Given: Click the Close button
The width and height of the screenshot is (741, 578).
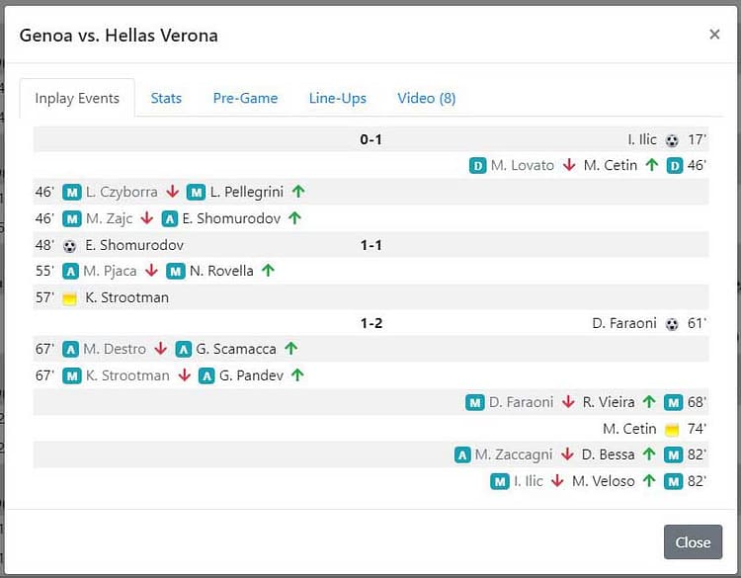Looking at the screenshot, I should pyautogui.click(x=693, y=541).
